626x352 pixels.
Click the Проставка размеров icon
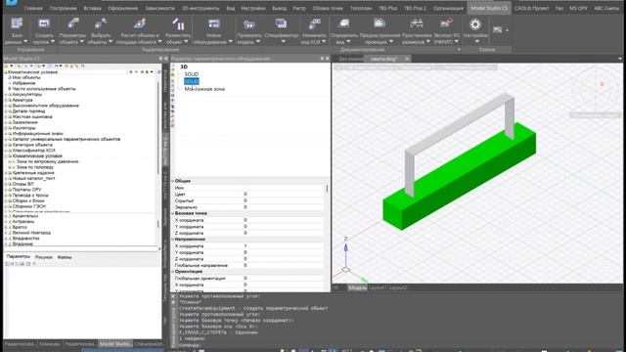(x=417, y=23)
